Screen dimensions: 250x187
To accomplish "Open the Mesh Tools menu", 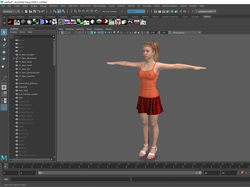I will coord(86,6).
